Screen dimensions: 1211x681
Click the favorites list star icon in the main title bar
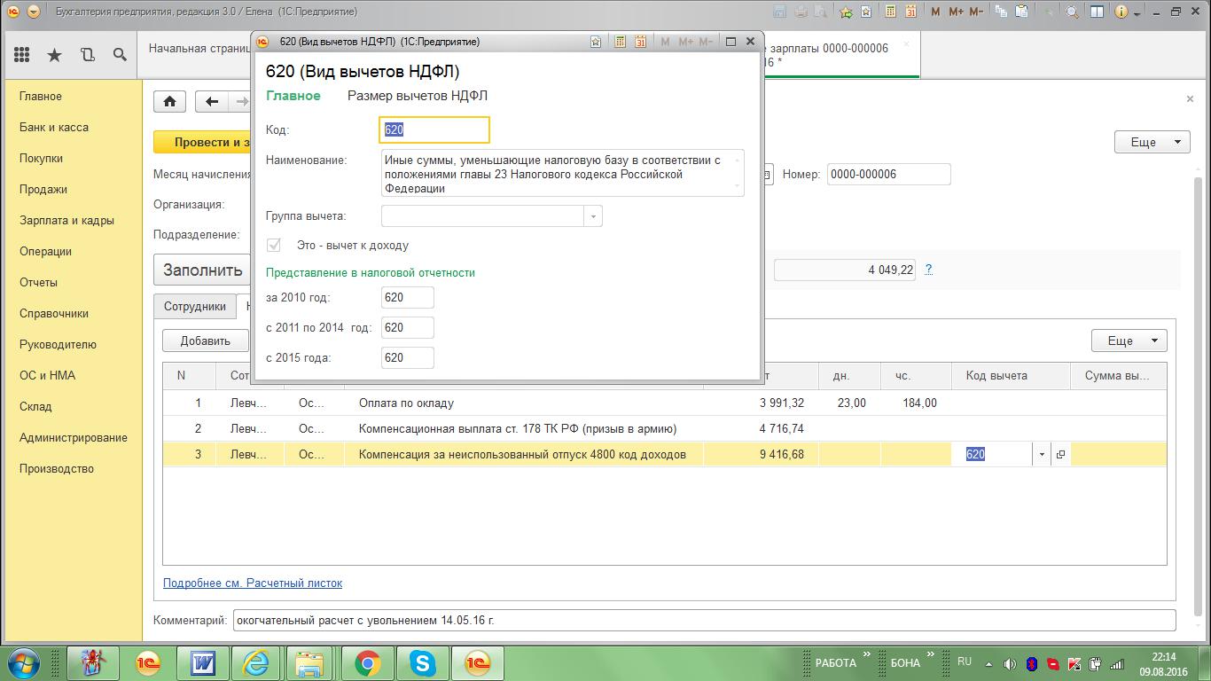point(866,12)
